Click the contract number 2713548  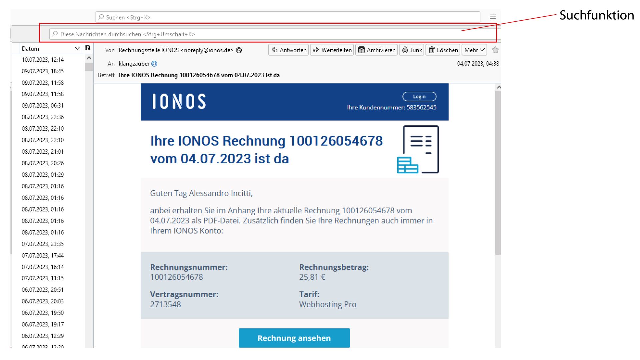click(x=166, y=304)
